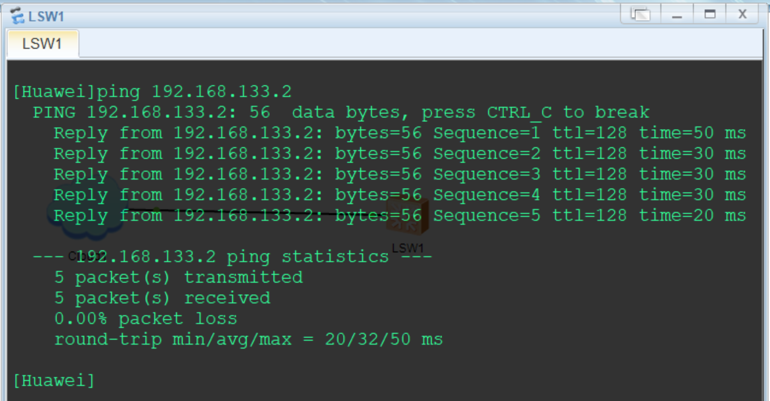The width and height of the screenshot is (770, 401).
Task: Click the round-trip min/avg/max line
Action: point(248,339)
